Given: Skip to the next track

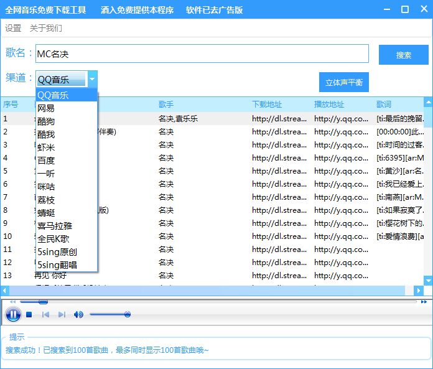Looking at the screenshot, I should coord(62,315).
